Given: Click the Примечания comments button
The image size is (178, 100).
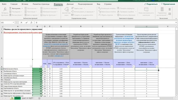Looking at the screenshot, I should 168,4.
